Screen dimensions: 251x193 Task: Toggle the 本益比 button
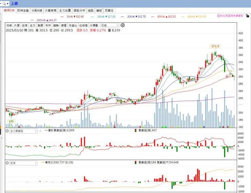(x=73, y=25)
